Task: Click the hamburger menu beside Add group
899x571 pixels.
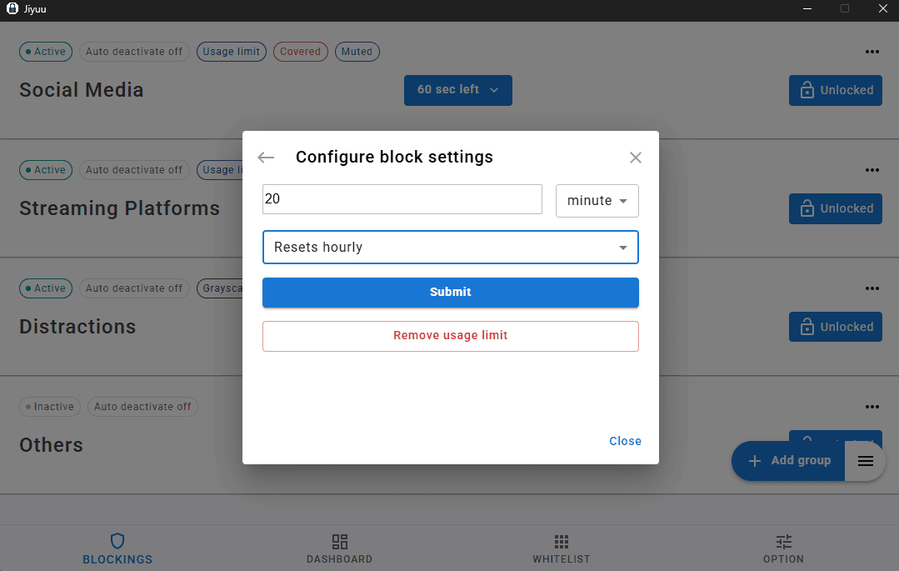Action: (x=866, y=461)
